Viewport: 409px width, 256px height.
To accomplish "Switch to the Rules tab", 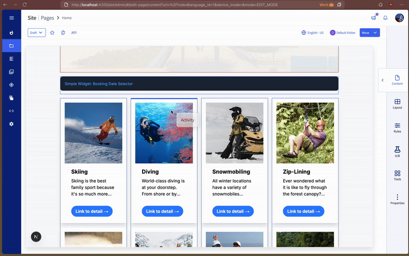I will (397, 128).
